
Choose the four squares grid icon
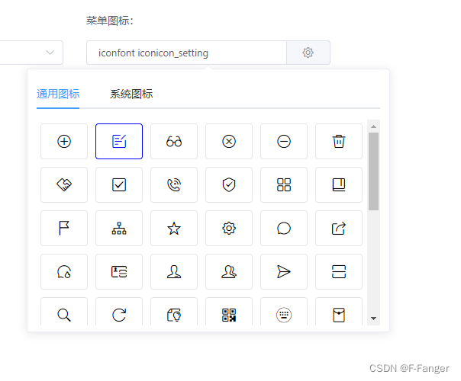point(284,185)
